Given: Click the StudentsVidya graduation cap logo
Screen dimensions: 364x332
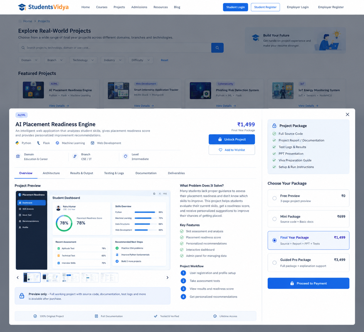Looking at the screenshot, I should click(x=22, y=7).
